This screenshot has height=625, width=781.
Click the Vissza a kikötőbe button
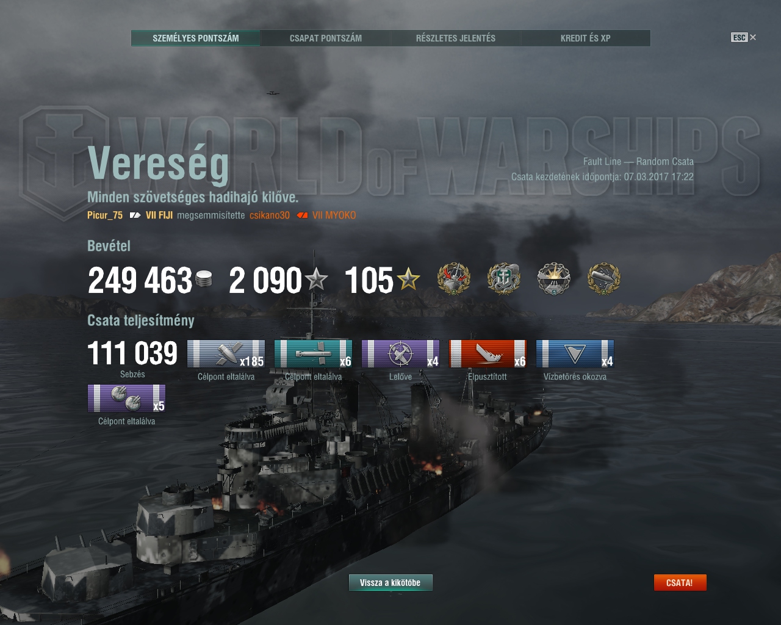(x=390, y=583)
